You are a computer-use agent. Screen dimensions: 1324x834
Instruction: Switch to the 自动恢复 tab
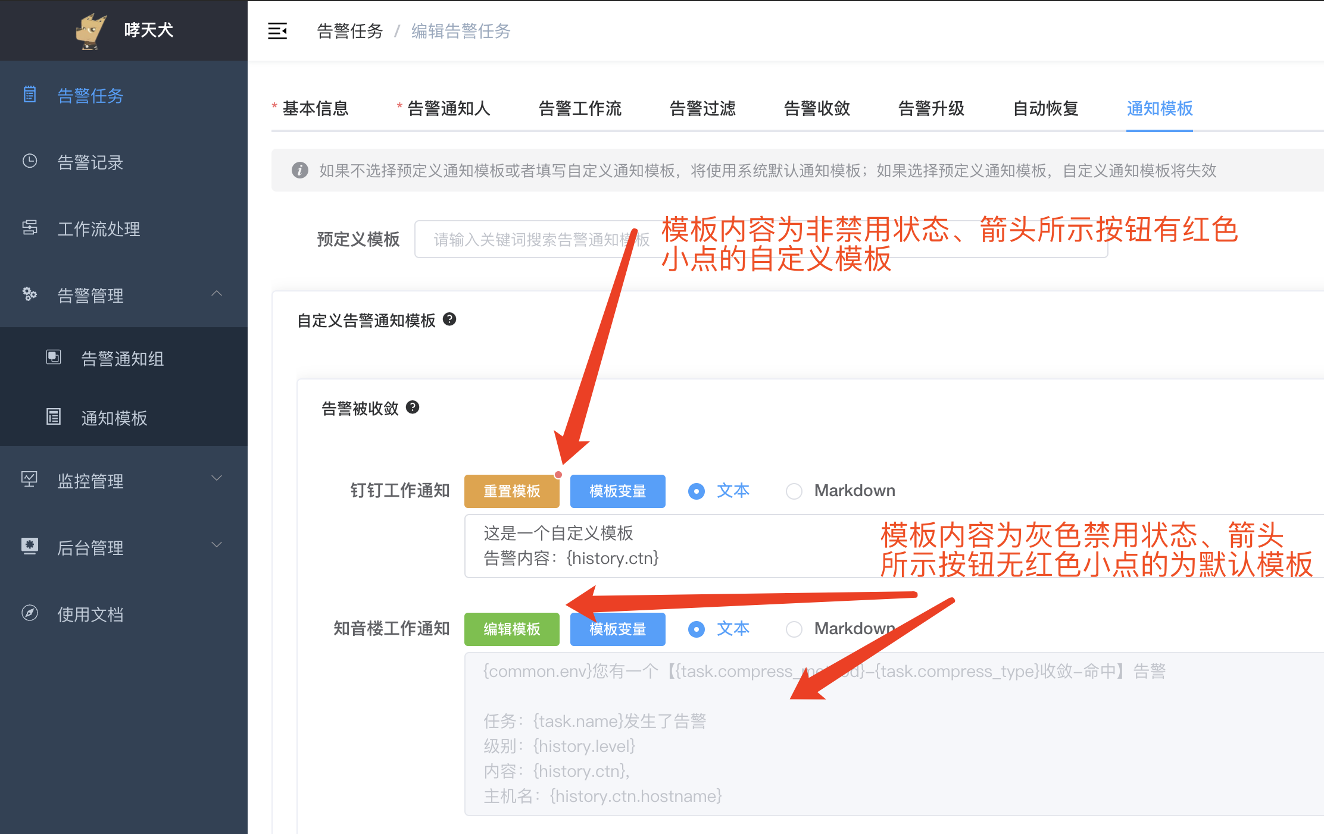coord(1045,109)
